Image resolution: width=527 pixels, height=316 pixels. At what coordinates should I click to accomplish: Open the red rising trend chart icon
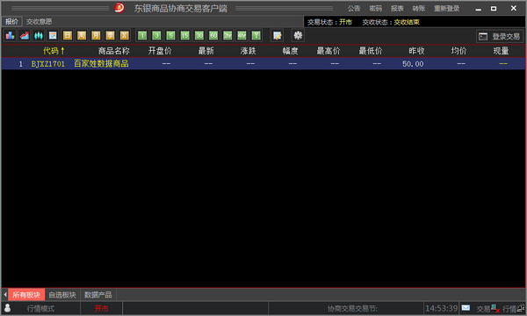[25, 35]
